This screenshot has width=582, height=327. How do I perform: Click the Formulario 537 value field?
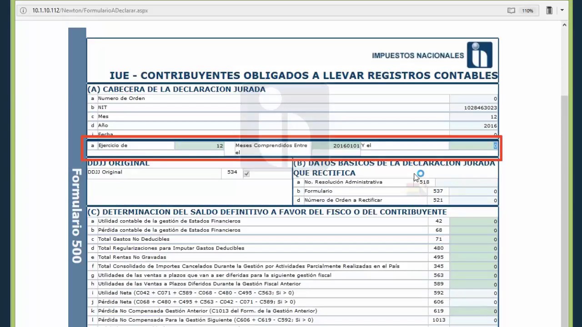tap(473, 191)
